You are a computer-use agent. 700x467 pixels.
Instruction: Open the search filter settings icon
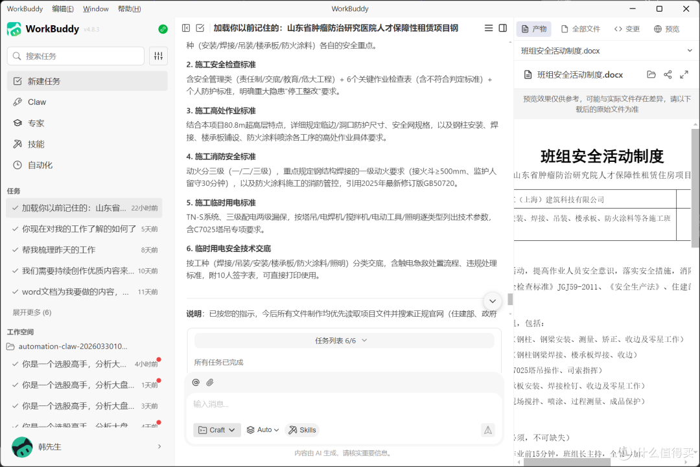159,56
